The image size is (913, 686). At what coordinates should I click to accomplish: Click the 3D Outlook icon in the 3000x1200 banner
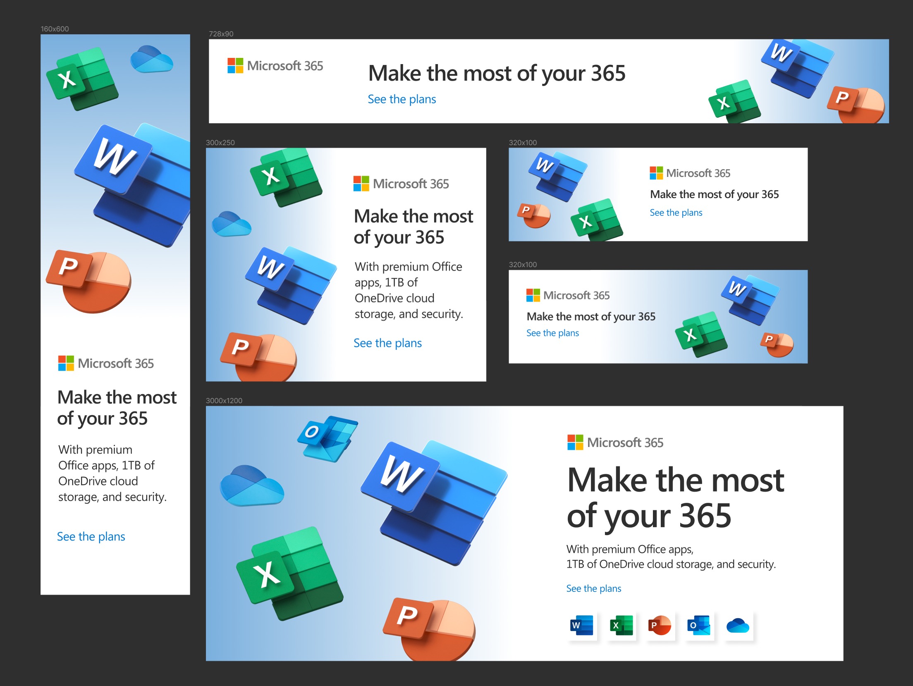pyautogui.click(x=327, y=438)
